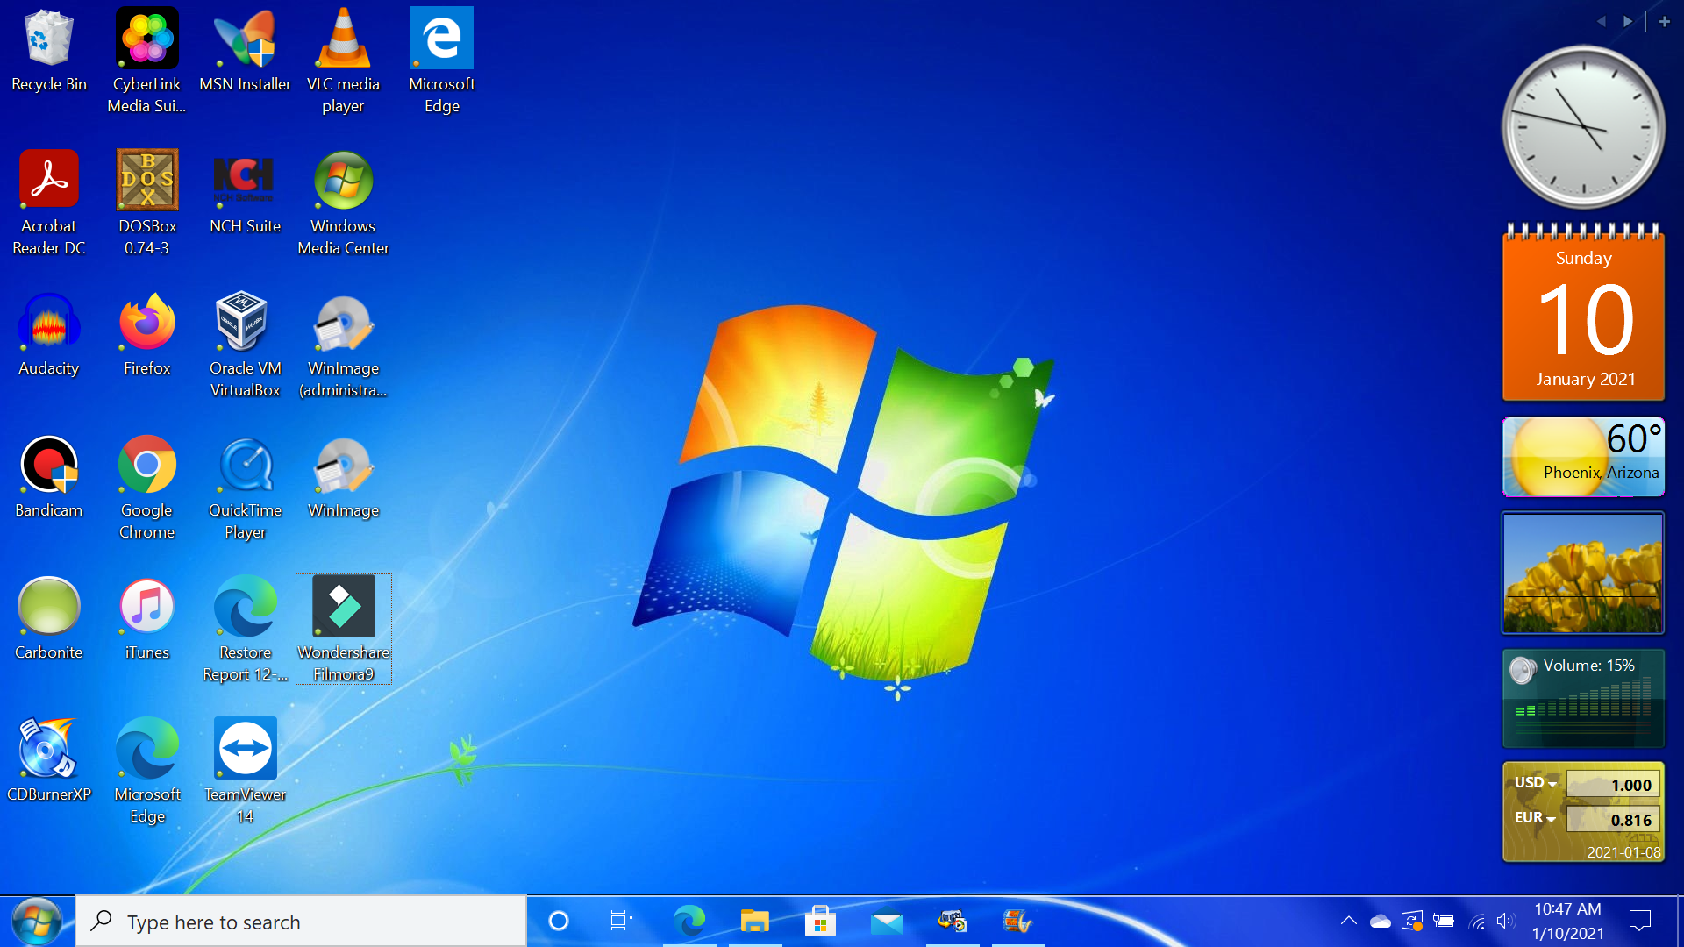Adjust the Volume gadget level bars
Image resolution: width=1684 pixels, height=947 pixels.
tap(1584, 699)
